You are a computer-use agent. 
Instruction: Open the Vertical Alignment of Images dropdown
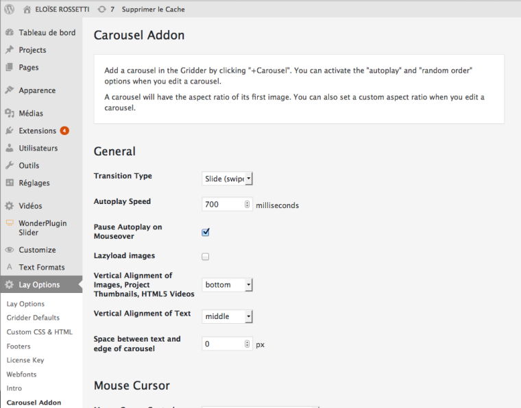(x=228, y=285)
